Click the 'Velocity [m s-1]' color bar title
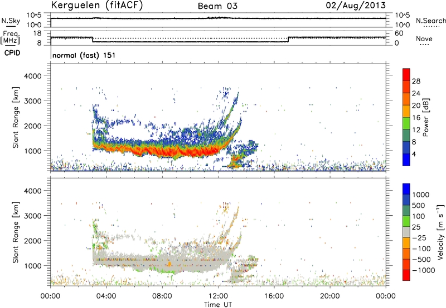The image size is (446, 308). coord(440,232)
